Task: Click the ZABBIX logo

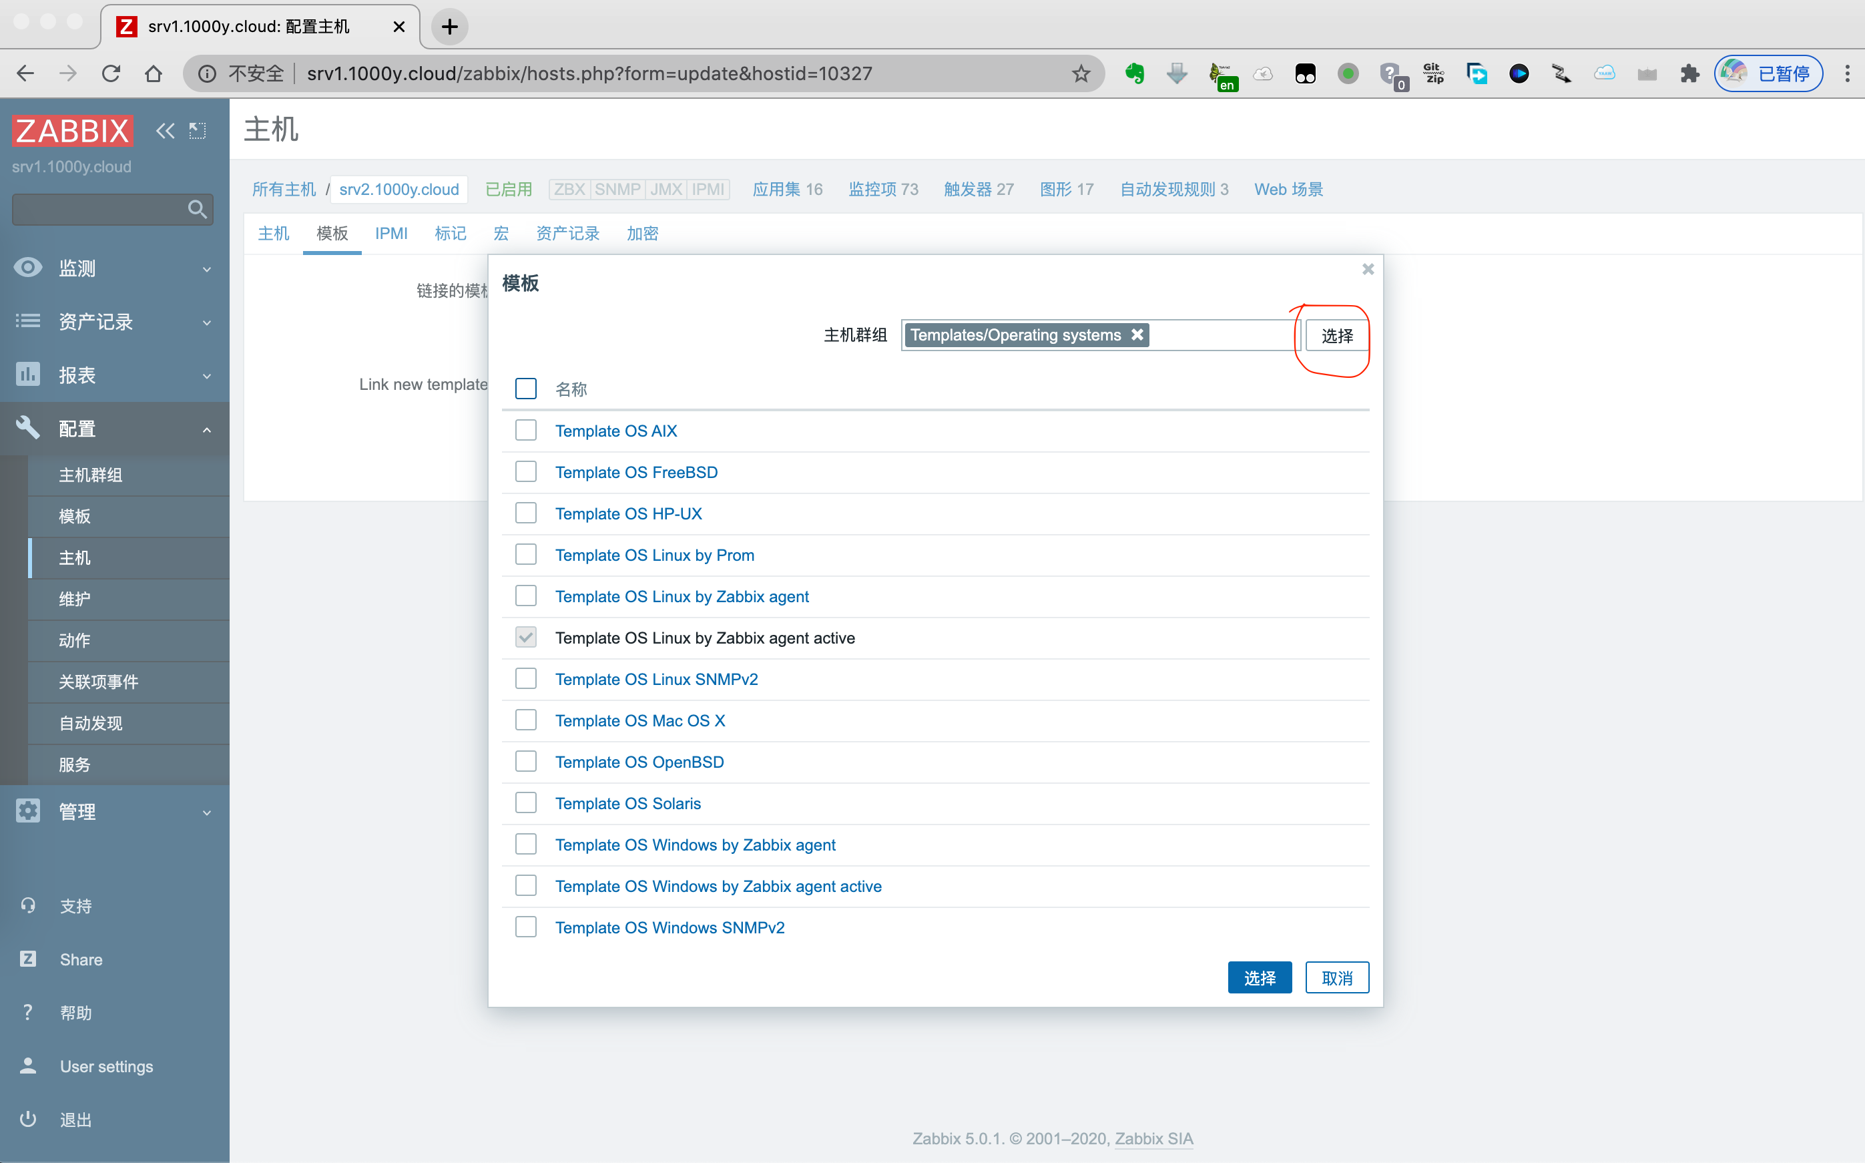Action: 71,130
